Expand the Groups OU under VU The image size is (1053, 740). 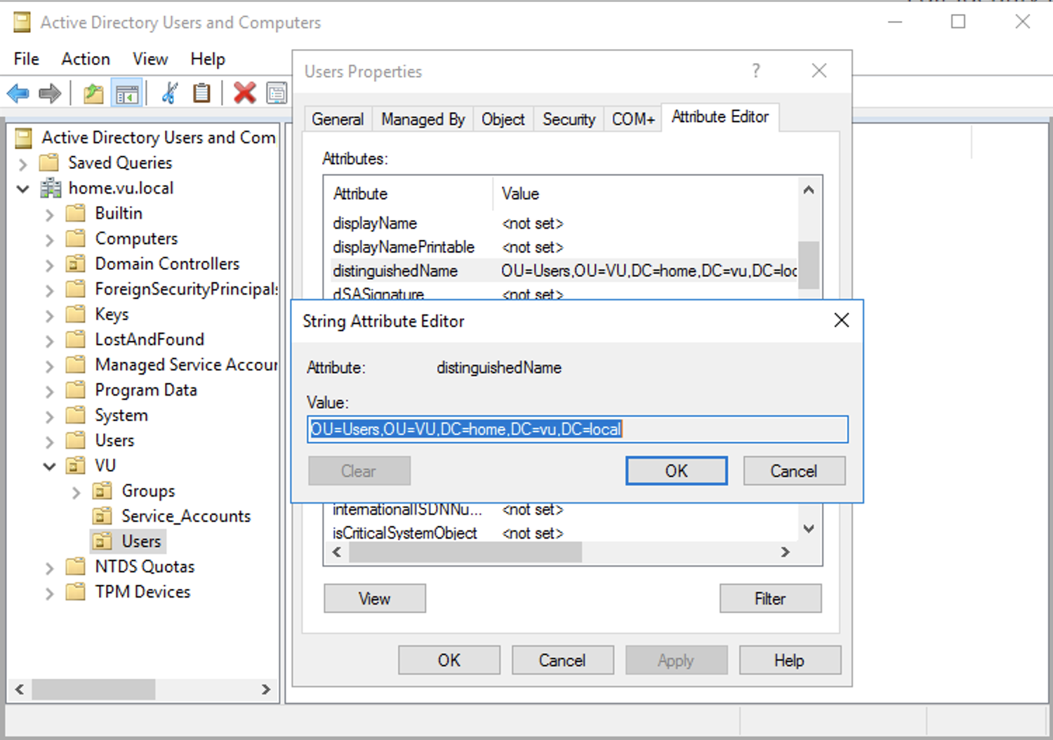click(x=76, y=492)
